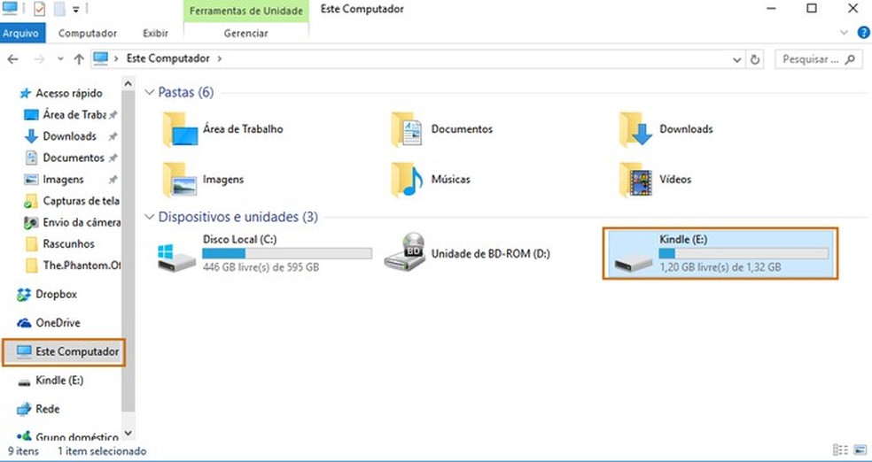
Task: Click the Forward navigation arrow
Action: point(38,59)
